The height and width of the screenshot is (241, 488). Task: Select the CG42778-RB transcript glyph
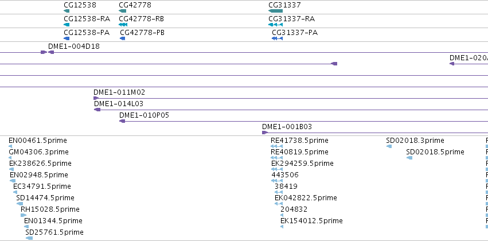click(123, 25)
